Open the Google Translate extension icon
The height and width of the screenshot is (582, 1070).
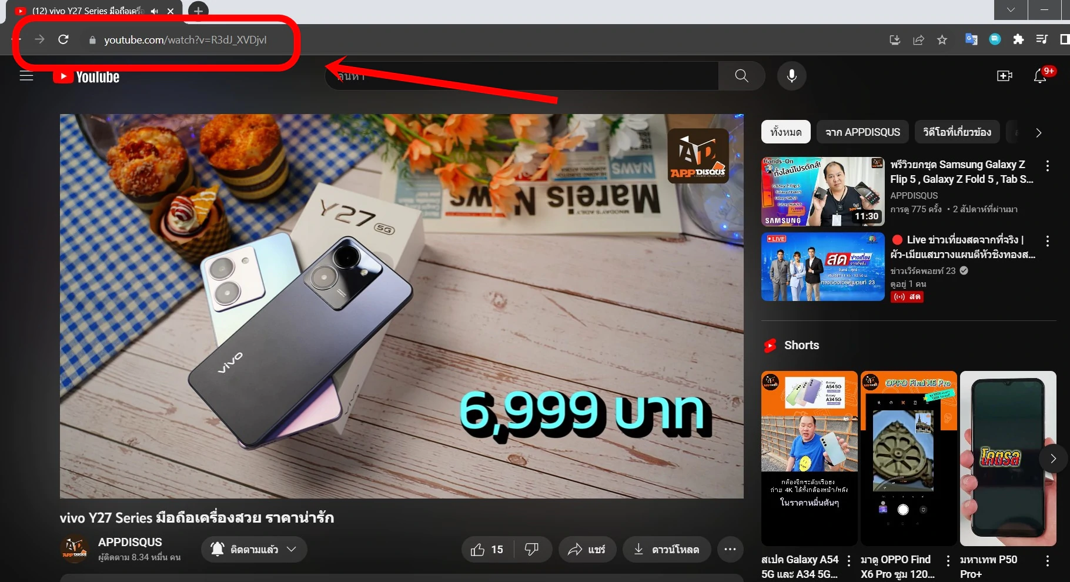coord(971,39)
